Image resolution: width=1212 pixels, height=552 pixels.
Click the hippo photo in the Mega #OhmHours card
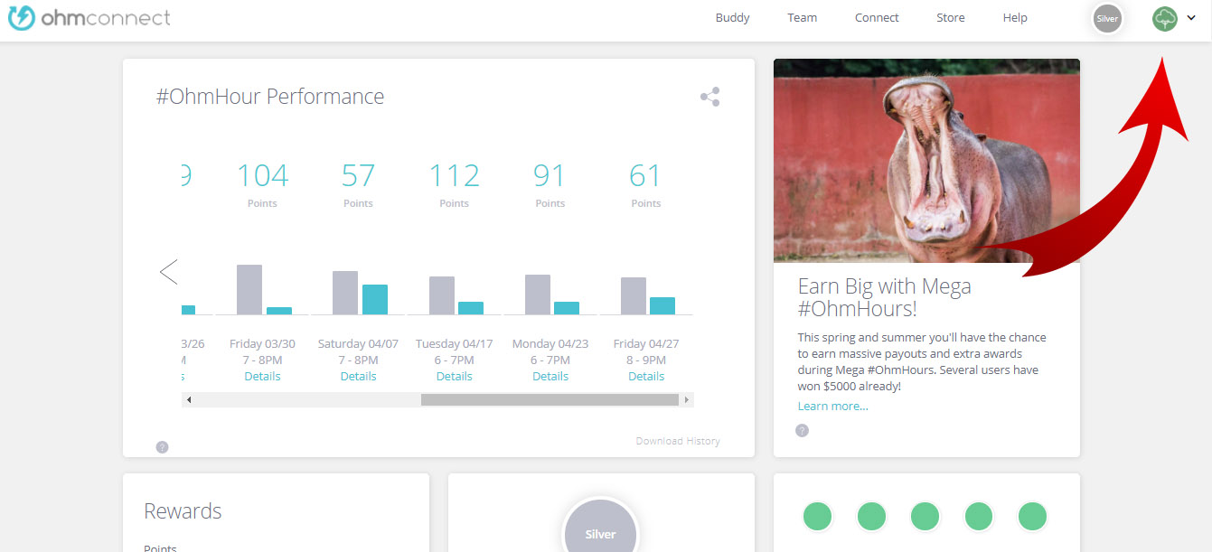pyautogui.click(x=926, y=161)
